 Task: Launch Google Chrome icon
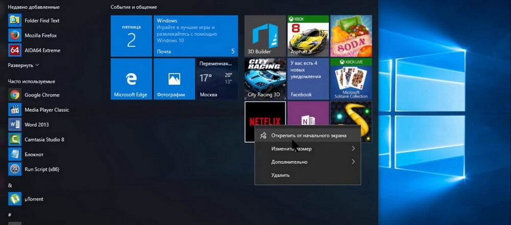click(15, 95)
